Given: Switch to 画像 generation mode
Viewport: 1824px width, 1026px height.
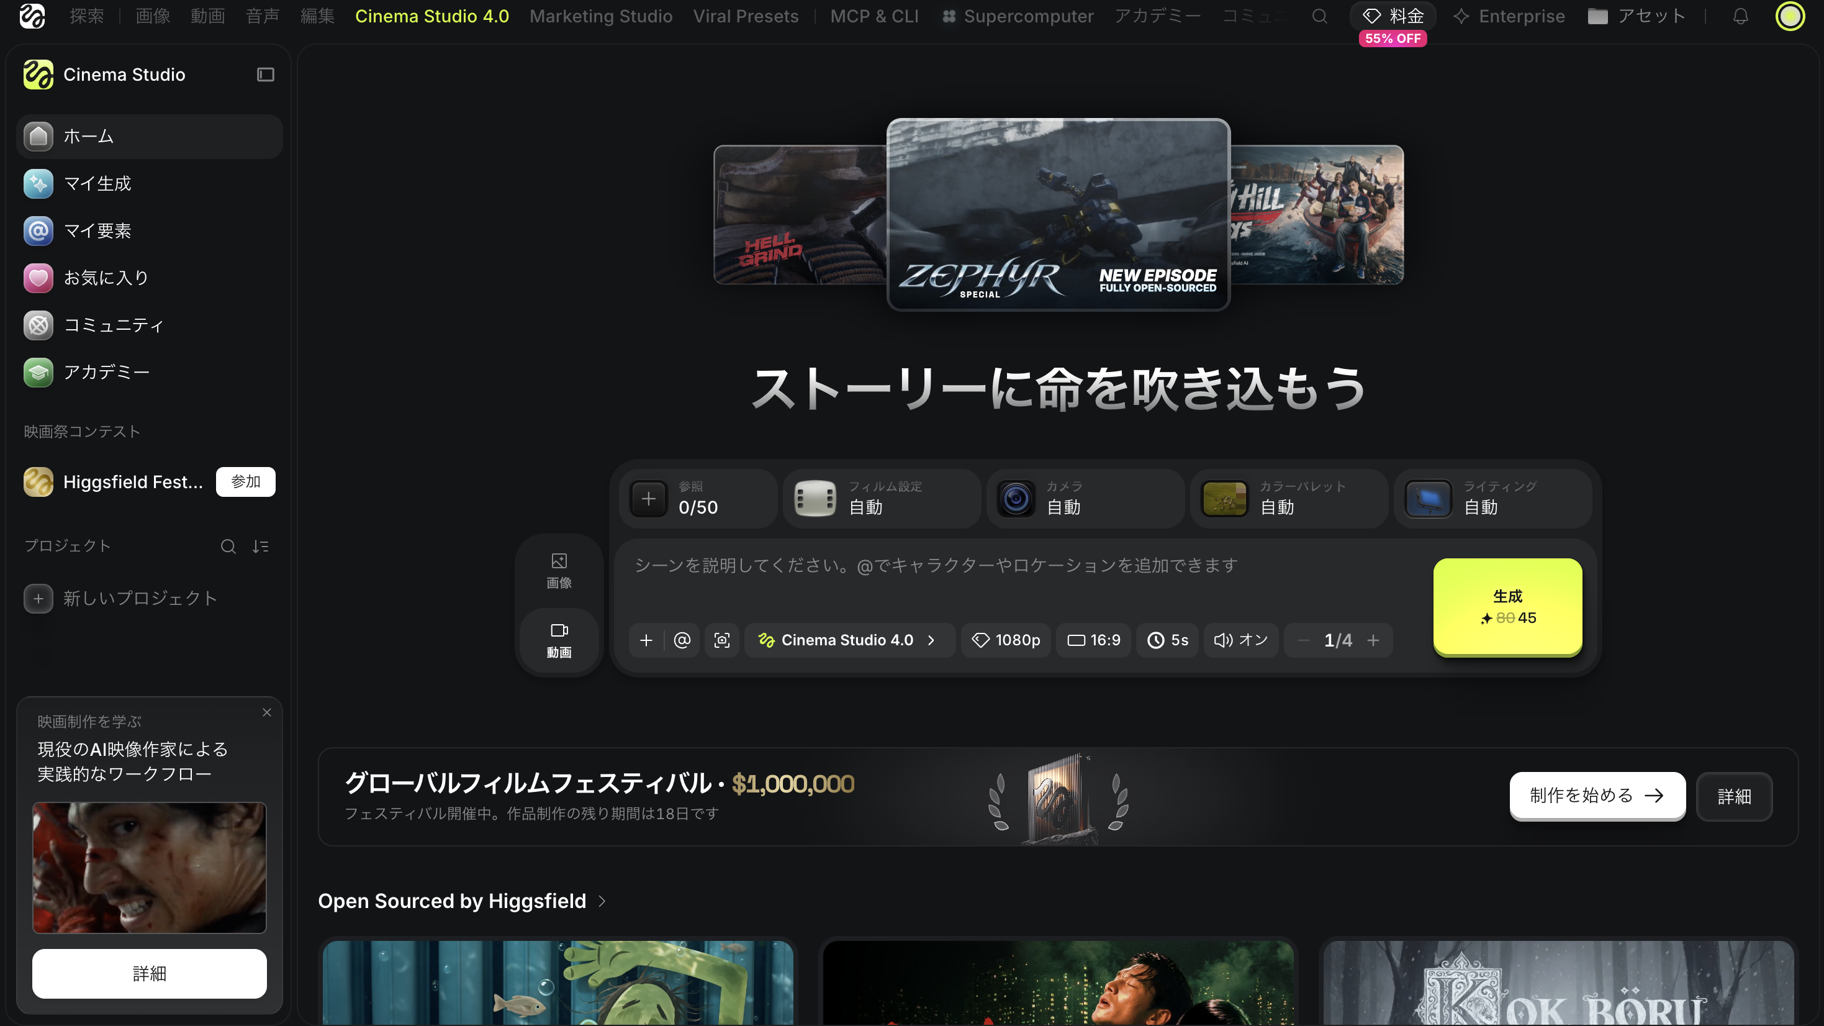Looking at the screenshot, I should click(559, 571).
